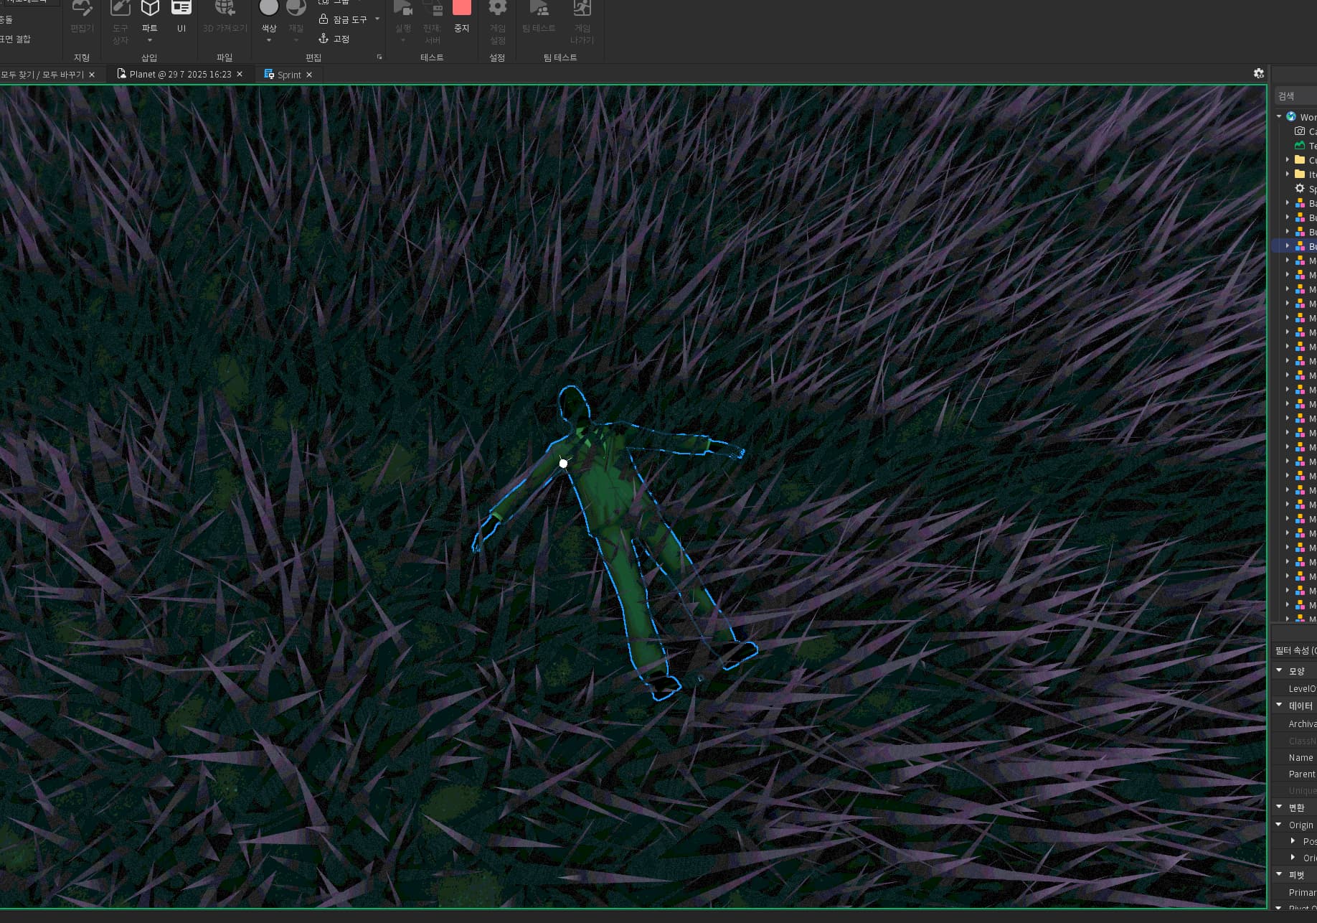The height and width of the screenshot is (923, 1317).
Task: Select the Terrain item in Explorer
Action: (x=1306, y=146)
